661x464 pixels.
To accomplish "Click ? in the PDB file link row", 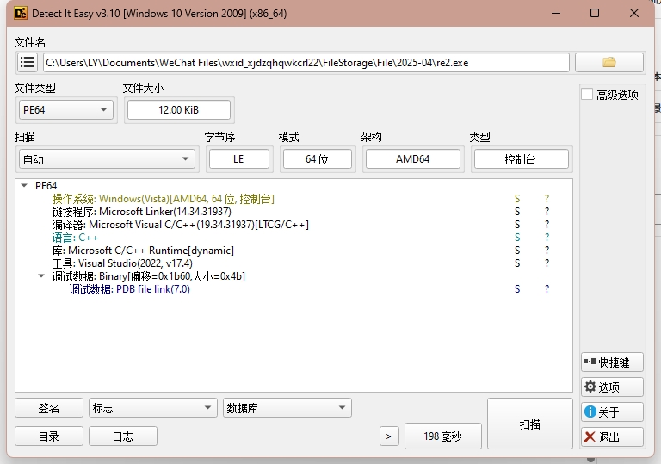I will click(x=547, y=289).
